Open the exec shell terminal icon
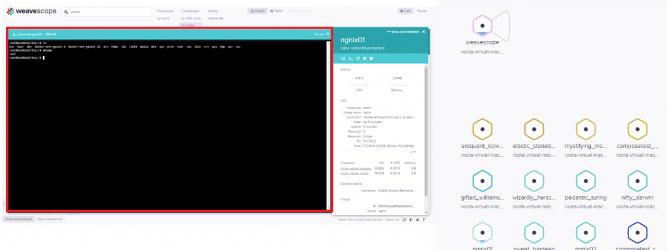667x250 pixels. [x=350, y=58]
